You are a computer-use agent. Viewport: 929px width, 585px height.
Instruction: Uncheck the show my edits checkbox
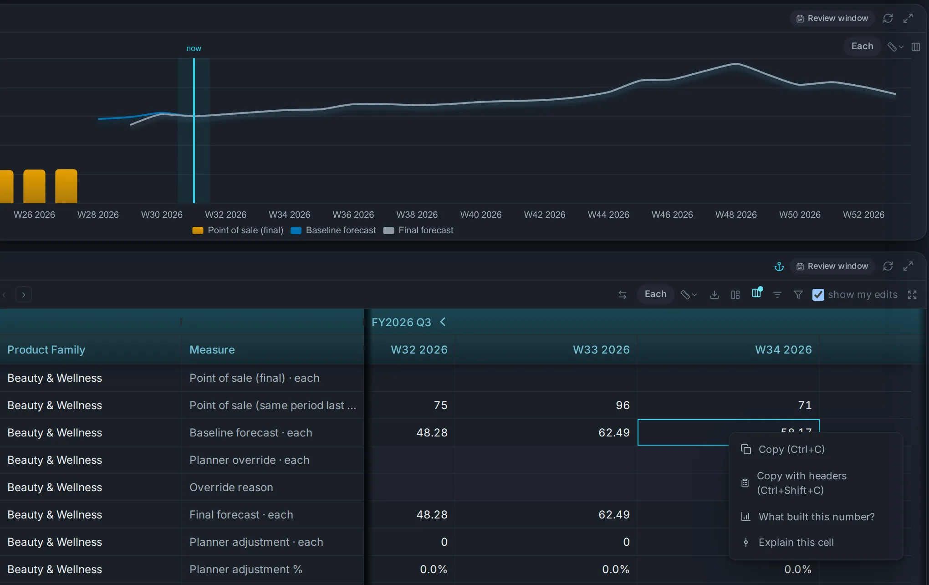818,295
